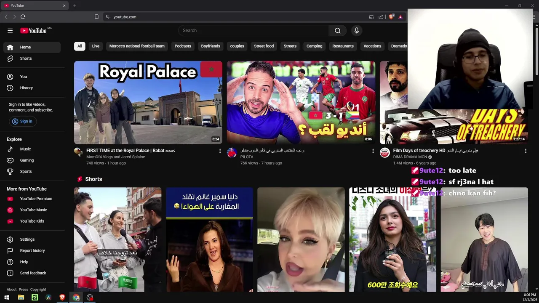This screenshot has width=539, height=303.
Task: Open options menu for PILOTA video
Action: click(373, 151)
